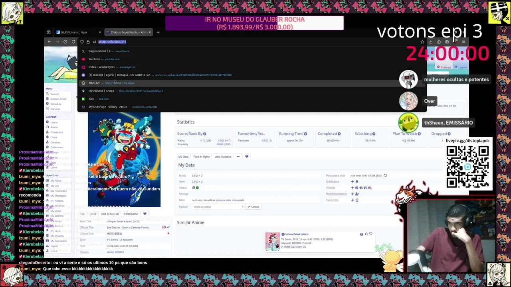Add to wishlist with plus icon
The image size is (511, 287).
pyautogui.click(x=353, y=188)
